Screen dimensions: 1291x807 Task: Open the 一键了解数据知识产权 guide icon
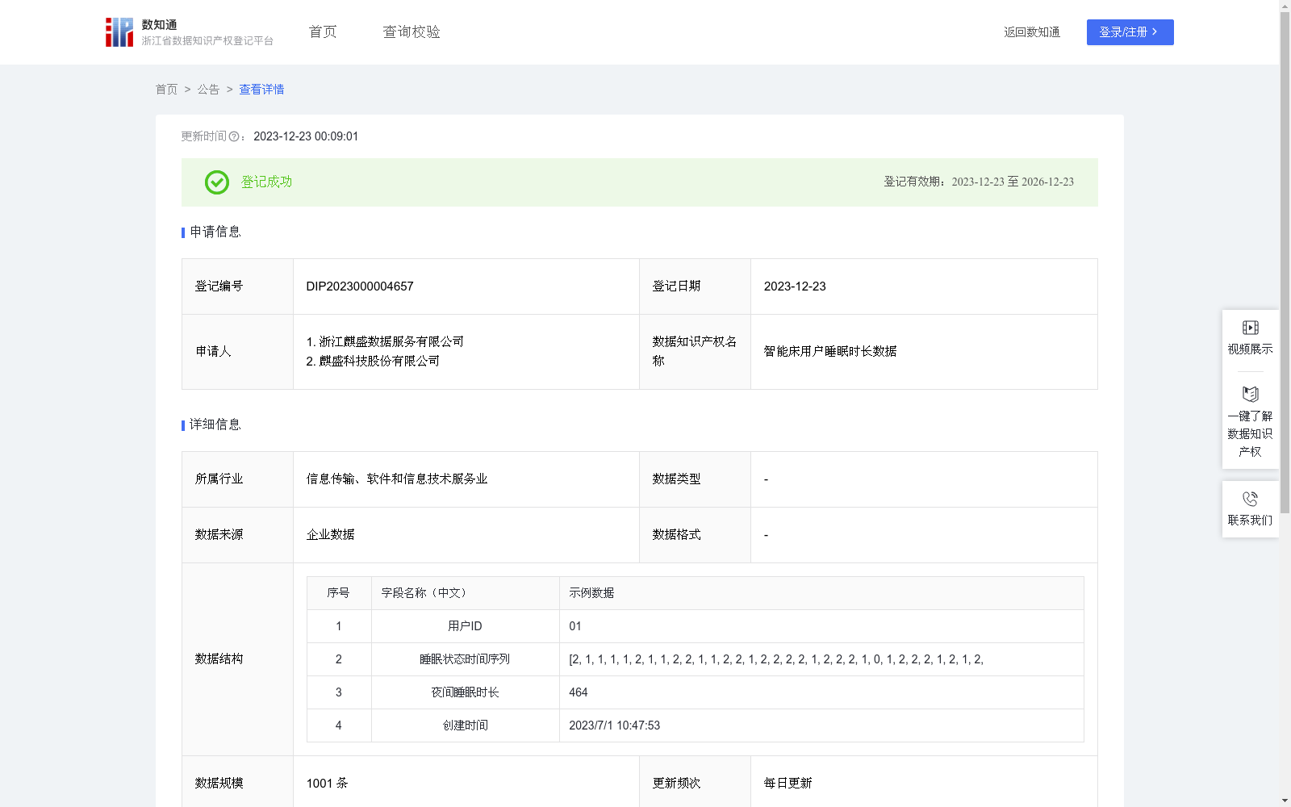[x=1250, y=394]
